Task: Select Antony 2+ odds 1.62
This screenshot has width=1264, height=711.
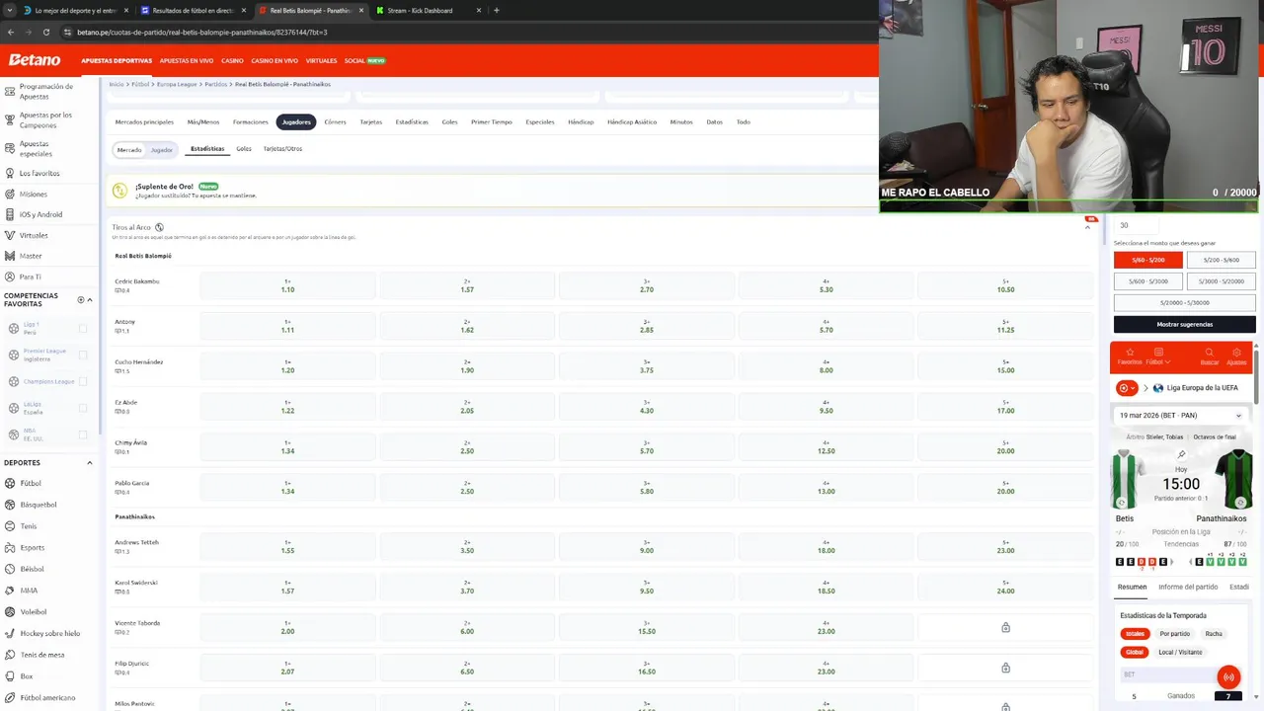Action: 467,326
